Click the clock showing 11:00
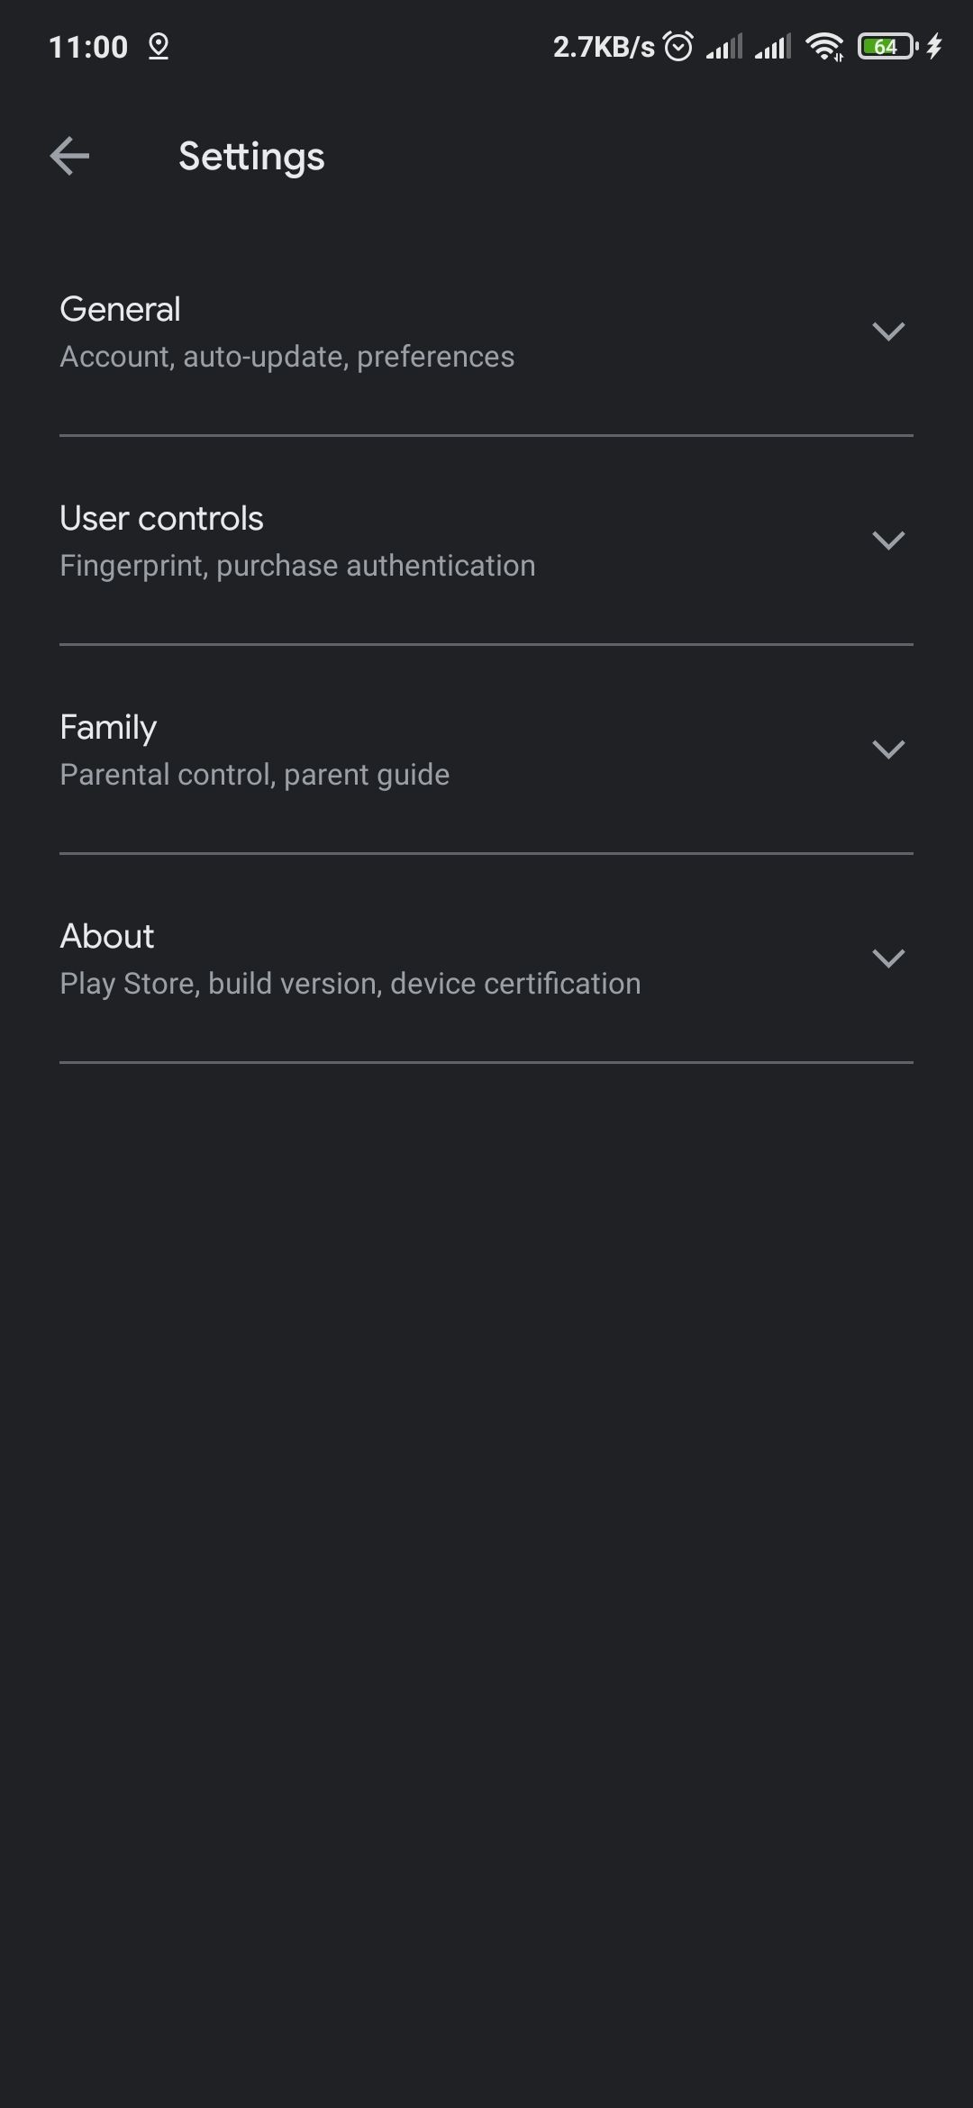The height and width of the screenshot is (2108, 973). pyautogui.click(x=89, y=45)
